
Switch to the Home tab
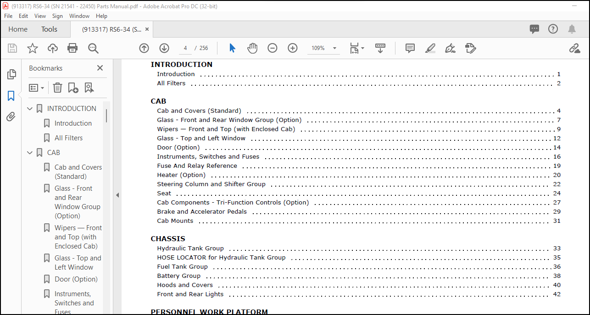tap(18, 29)
